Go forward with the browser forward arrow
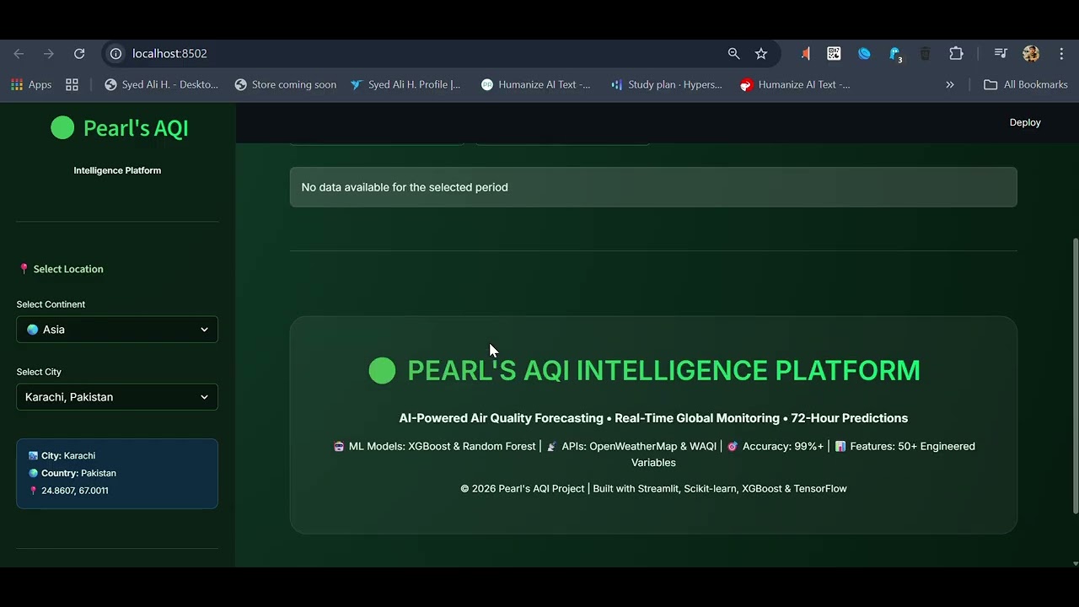 49,53
